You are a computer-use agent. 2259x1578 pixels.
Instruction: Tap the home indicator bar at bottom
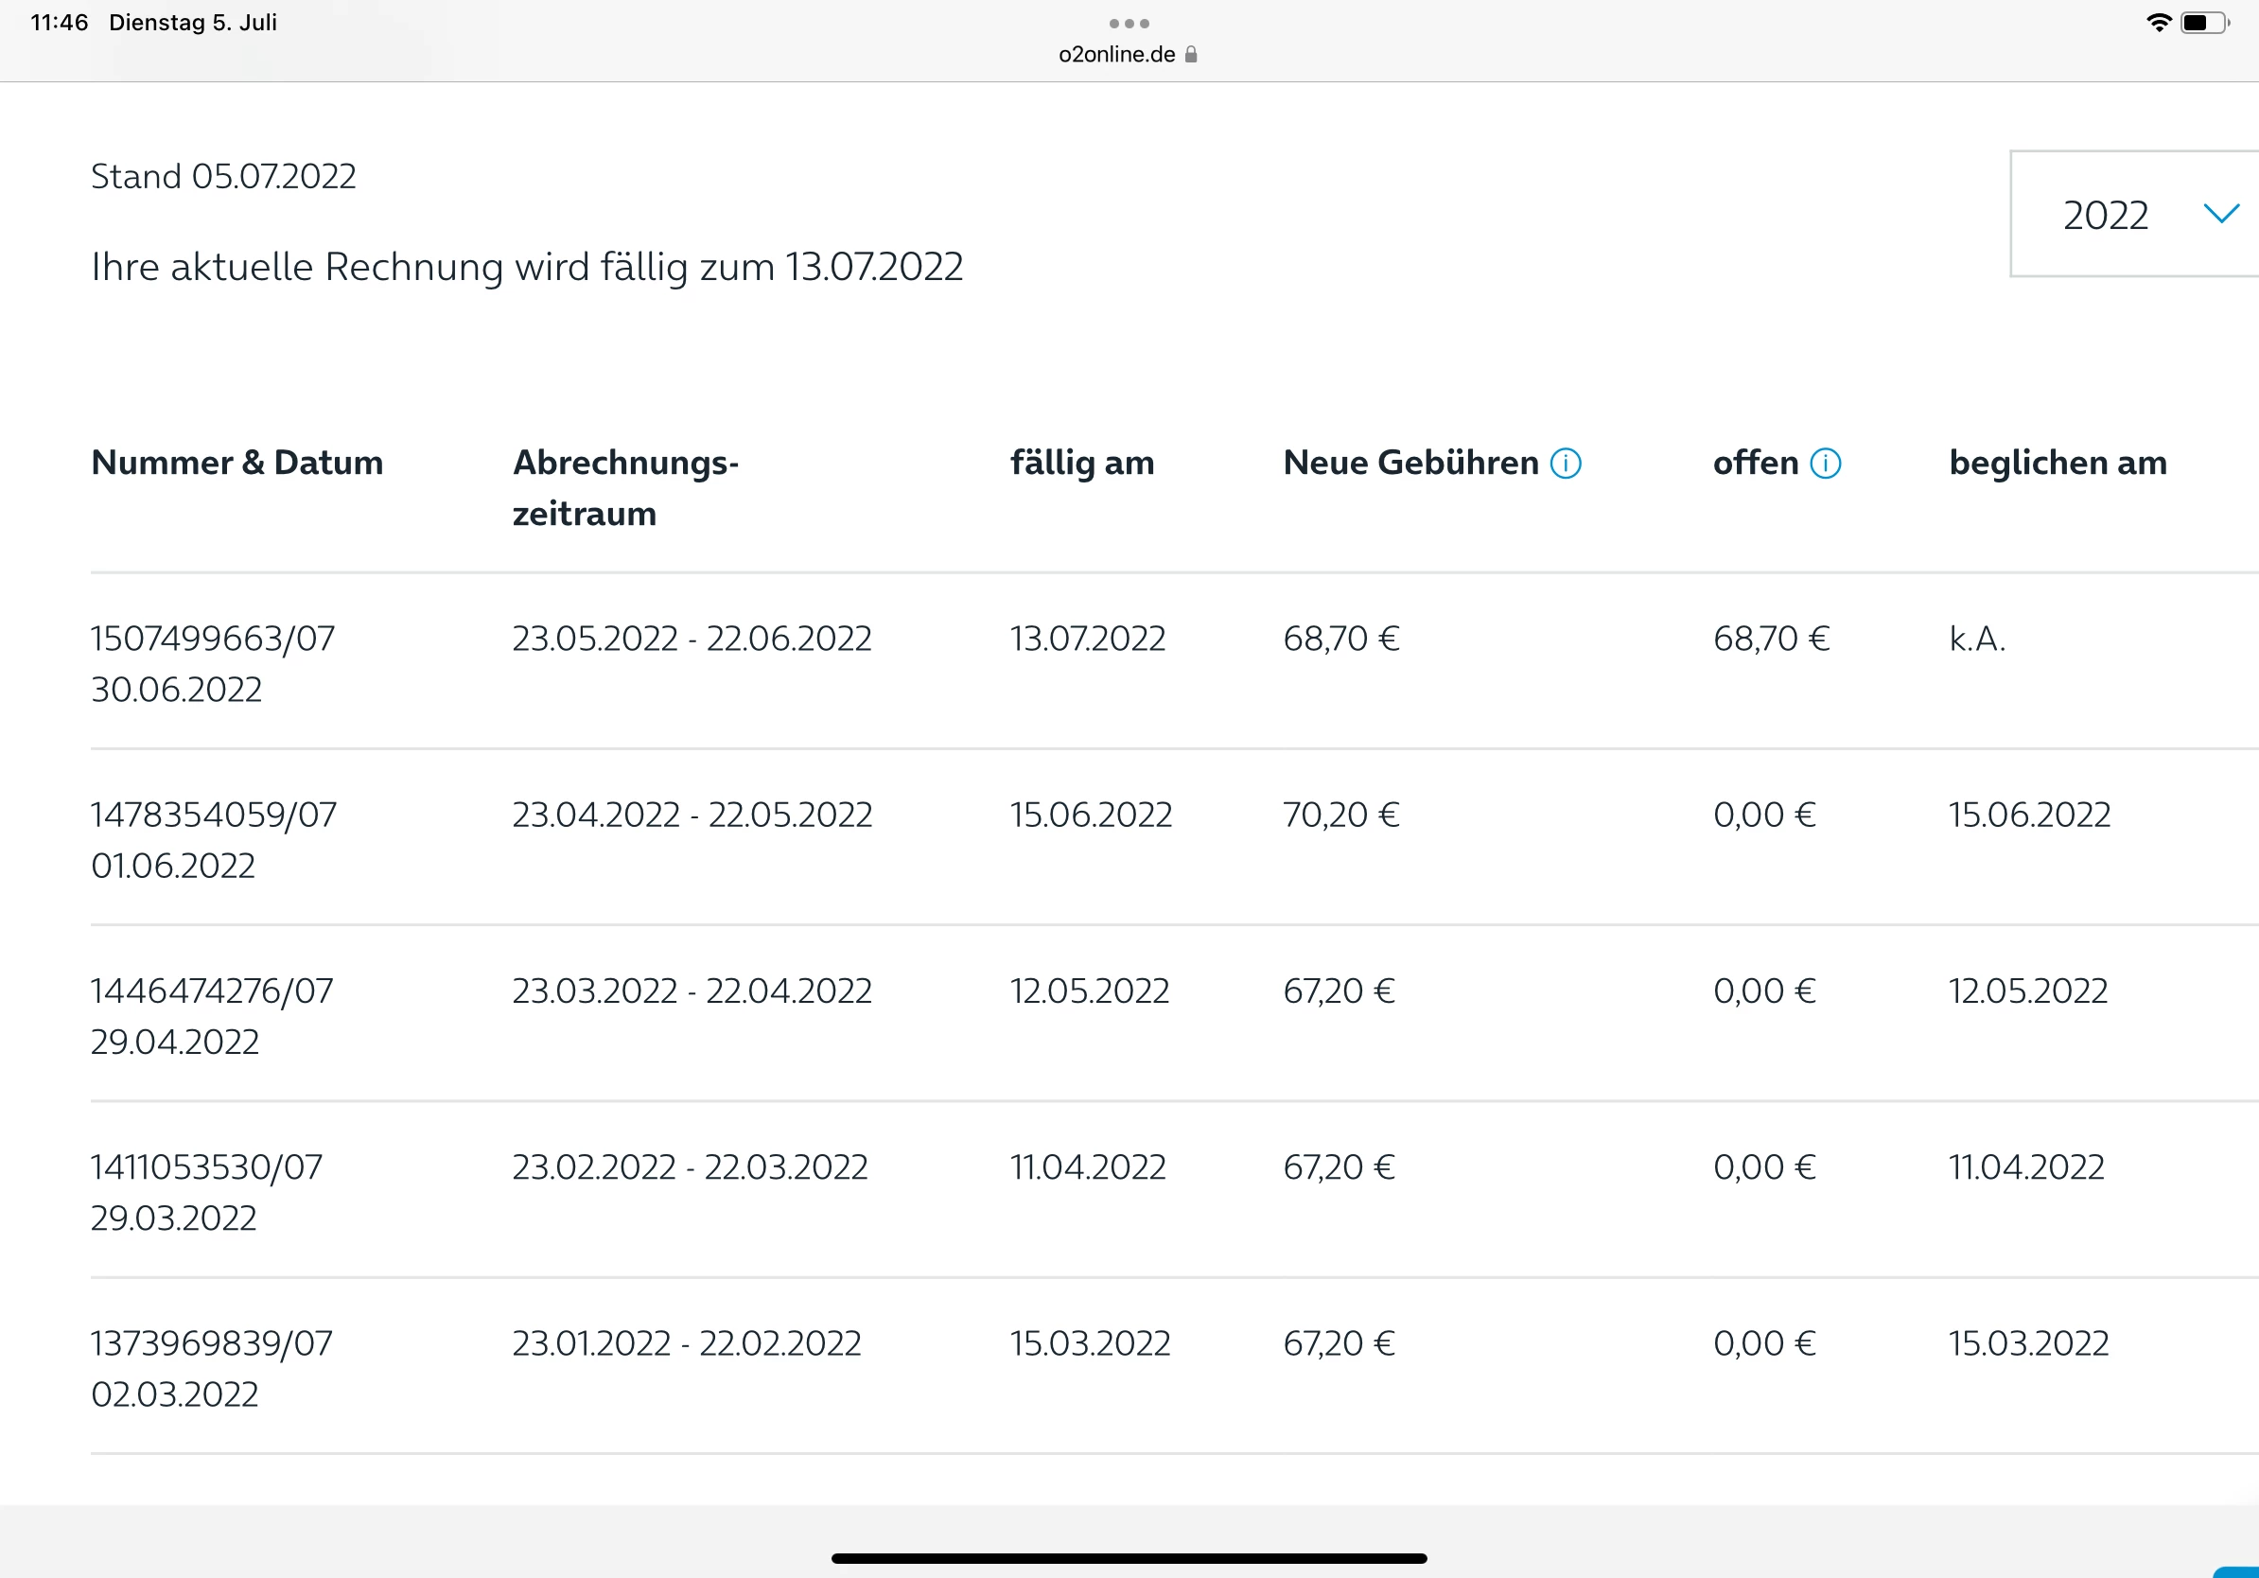click(1129, 1558)
